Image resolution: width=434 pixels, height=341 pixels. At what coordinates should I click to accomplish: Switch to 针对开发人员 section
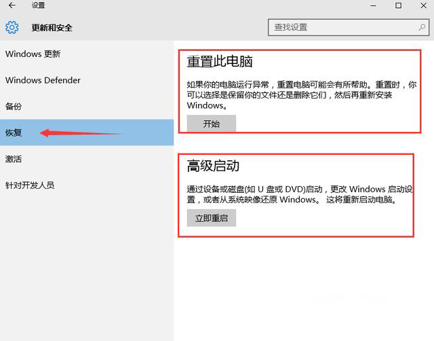(x=29, y=185)
